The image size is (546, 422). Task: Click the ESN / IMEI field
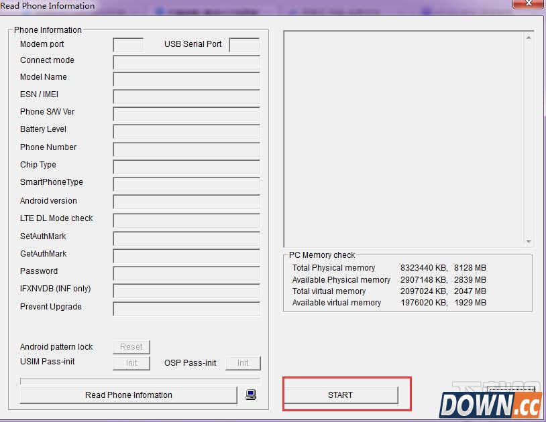(x=186, y=96)
